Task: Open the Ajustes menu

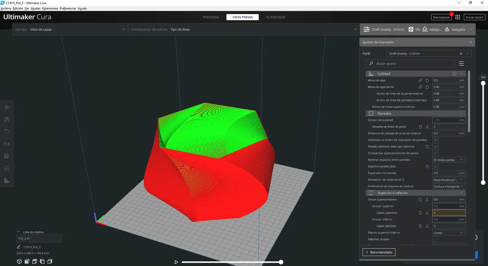Action: point(35,8)
